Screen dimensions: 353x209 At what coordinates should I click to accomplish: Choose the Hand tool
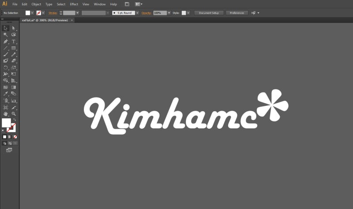tap(5, 114)
